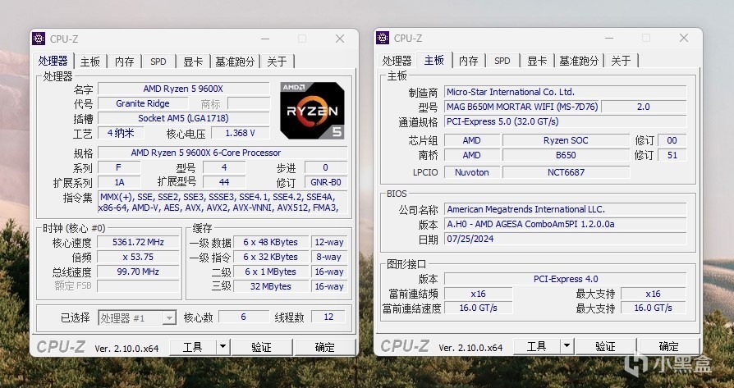This screenshot has width=734, height=388.
Task: Click current link width x16 value
Action: point(478,294)
